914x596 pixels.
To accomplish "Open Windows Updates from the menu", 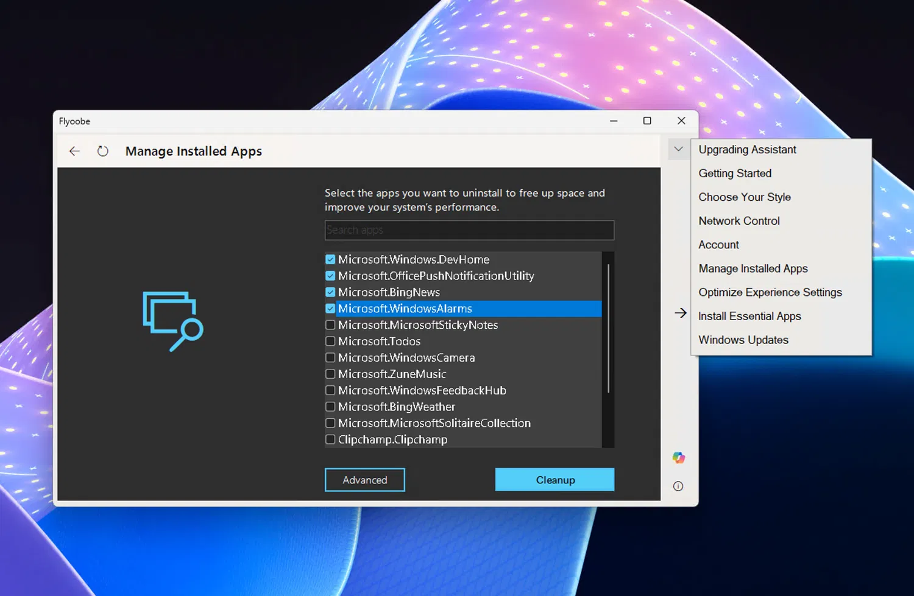I will [x=781, y=340].
